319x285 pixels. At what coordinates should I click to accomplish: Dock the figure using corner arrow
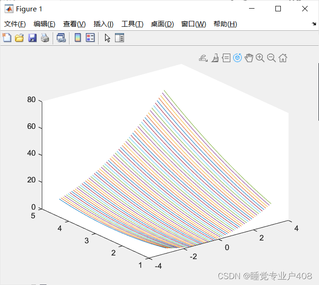click(x=314, y=24)
